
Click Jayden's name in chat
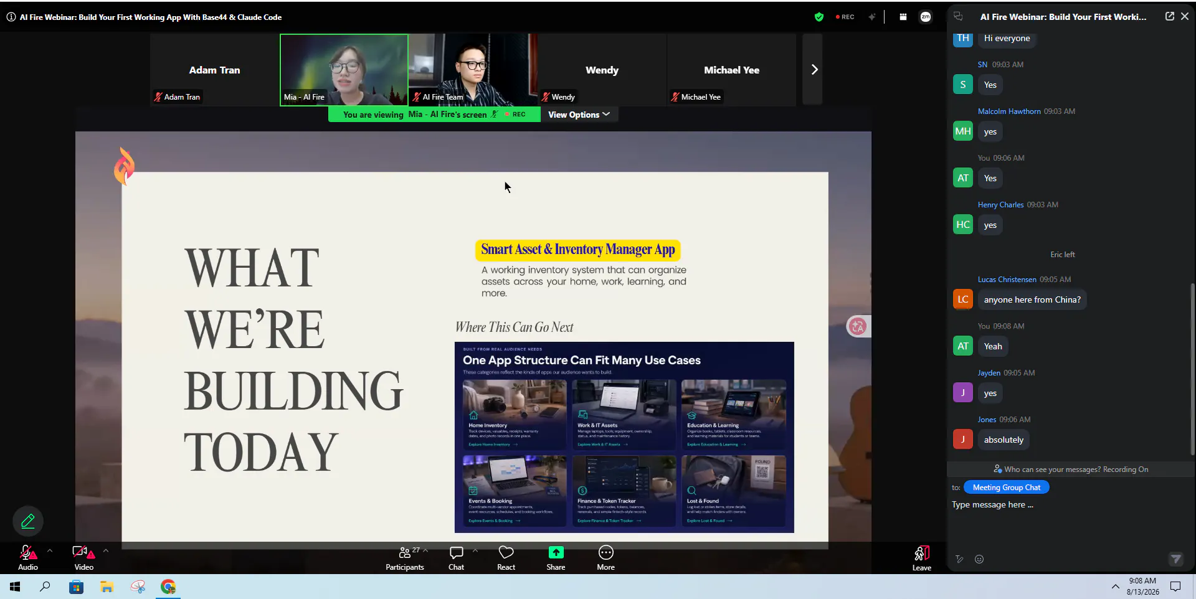tap(989, 373)
